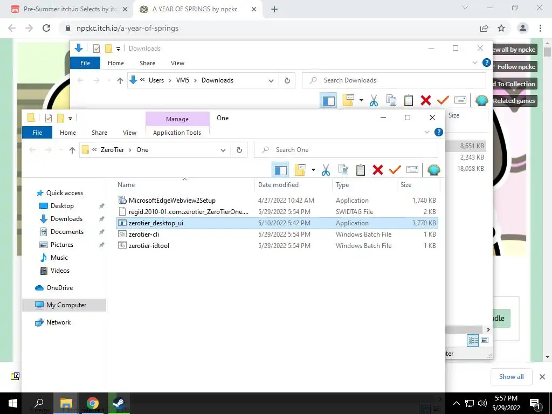This screenshot has height=414, width=552.
Task: Click the orange checkmark icon in One window
Action: [x=395, y=170]
